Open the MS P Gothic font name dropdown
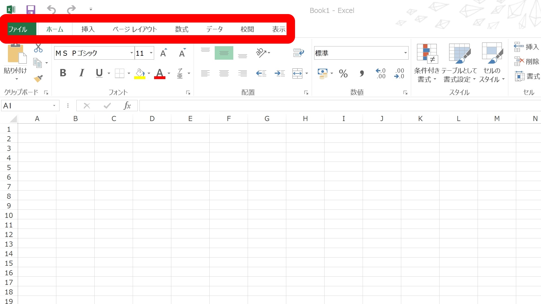This screenshot has width=541, height=304. (x=131, y=53)
